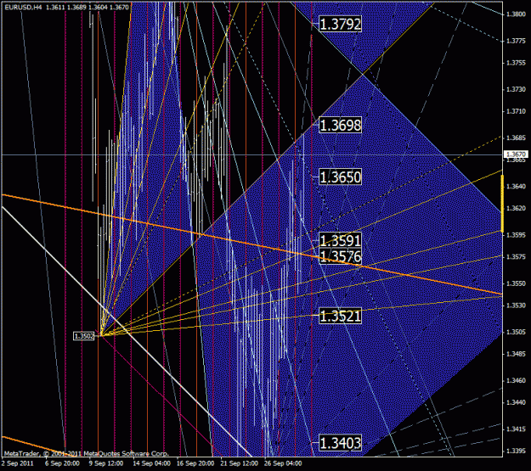Click the 1.3755 value on price axis
The height and width of the screenshot is (471, 531).
(x=516, y=63)
